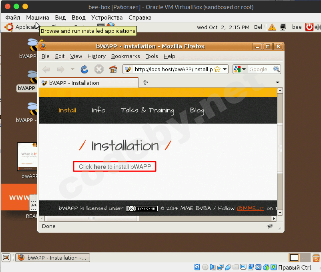Click the VirtualBox network adapters indicator
This screenshot has height=272, width=321.
click(x=221, y=267)
